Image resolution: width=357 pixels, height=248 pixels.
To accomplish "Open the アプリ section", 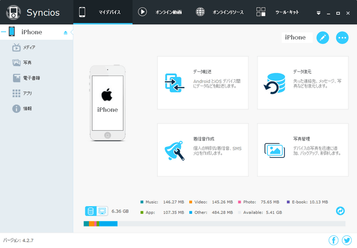I will pos(36,93).
